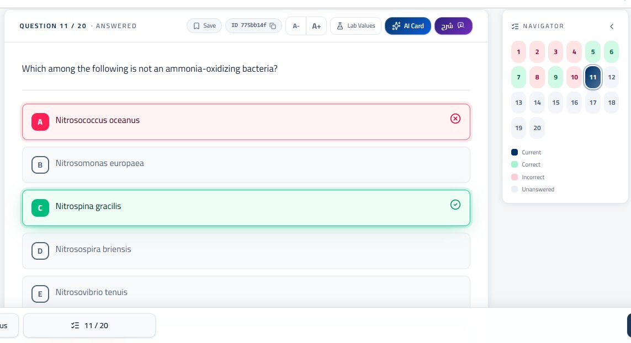
Task: Navigate to question 9
Action: 555,77
